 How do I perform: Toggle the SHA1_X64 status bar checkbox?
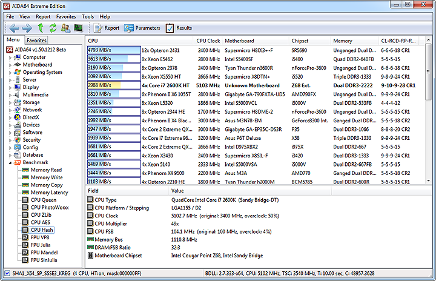pyautogui.click(x=7, y=273)
